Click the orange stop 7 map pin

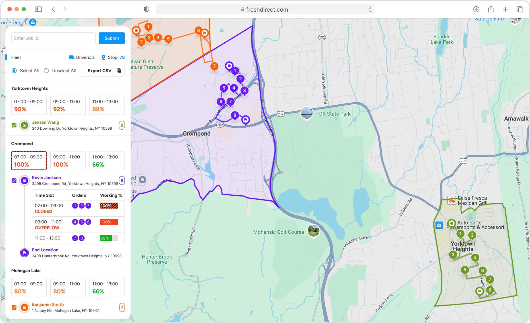point(214,66)
